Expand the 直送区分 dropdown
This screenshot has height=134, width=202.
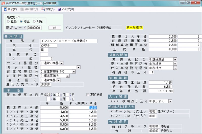59,80
